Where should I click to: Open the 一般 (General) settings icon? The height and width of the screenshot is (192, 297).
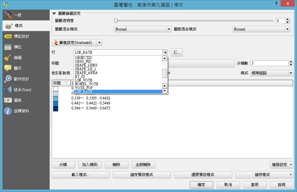[8, 15]
